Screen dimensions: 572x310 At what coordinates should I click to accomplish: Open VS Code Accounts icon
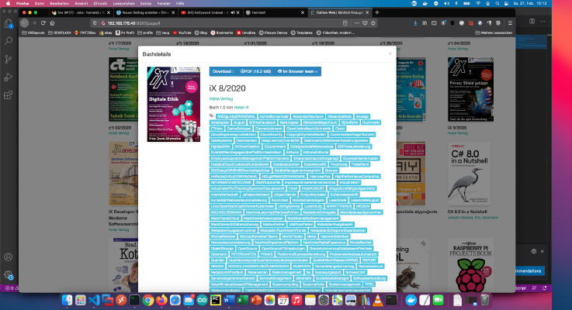(8, 257)
